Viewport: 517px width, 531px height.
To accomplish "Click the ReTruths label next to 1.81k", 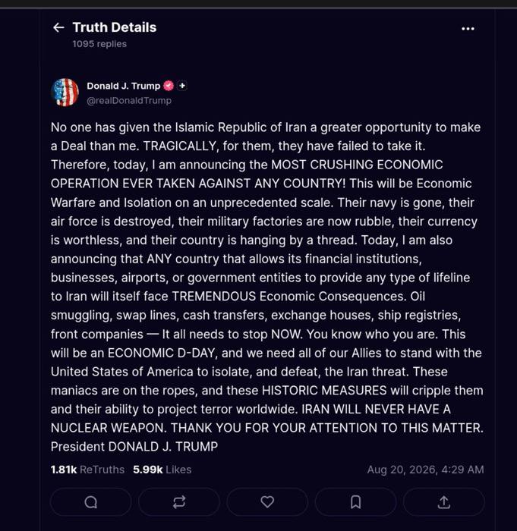I will 102,470.
